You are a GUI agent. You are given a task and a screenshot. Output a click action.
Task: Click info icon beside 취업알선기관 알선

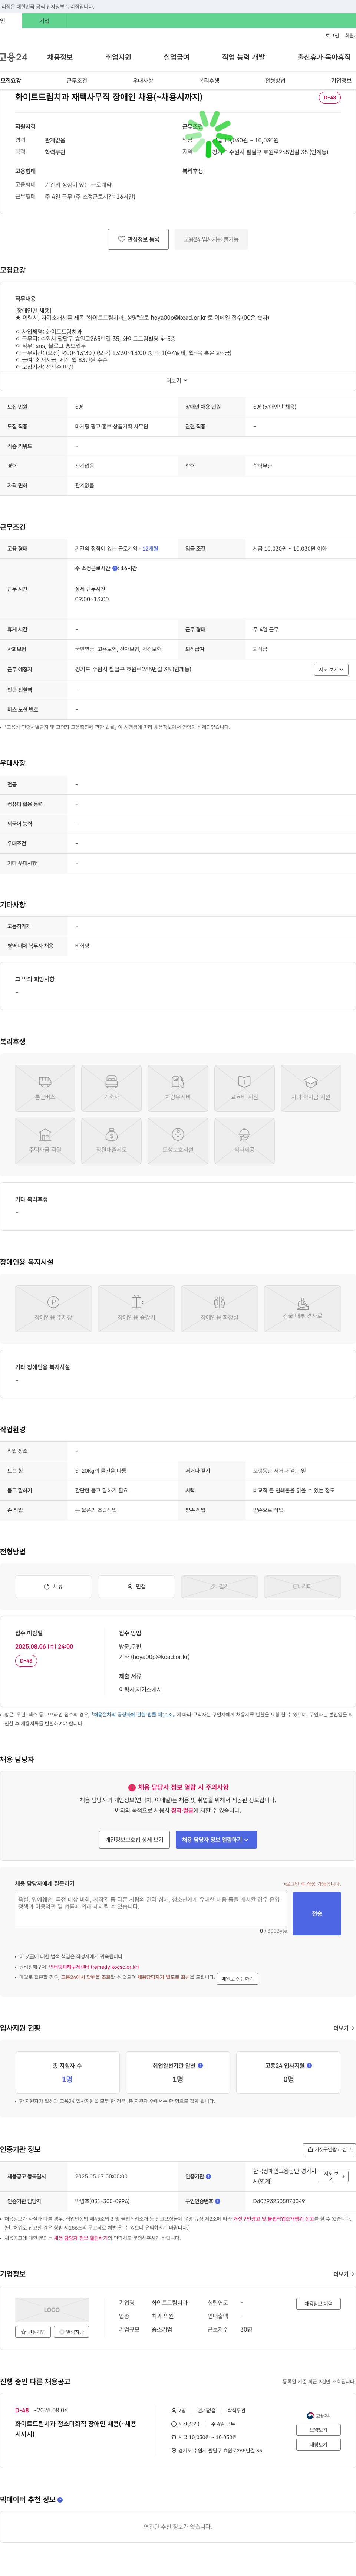200,2065
